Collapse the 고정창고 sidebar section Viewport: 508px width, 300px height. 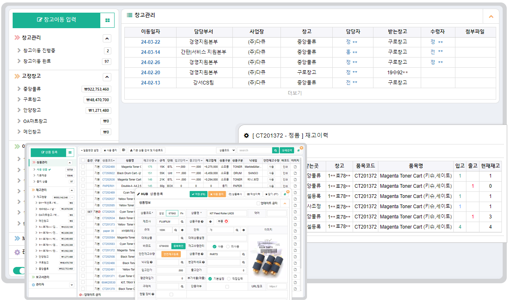coord(107,77)
